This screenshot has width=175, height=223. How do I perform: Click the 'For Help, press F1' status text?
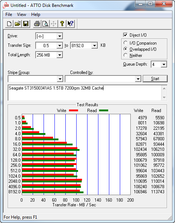coord(20,217)
